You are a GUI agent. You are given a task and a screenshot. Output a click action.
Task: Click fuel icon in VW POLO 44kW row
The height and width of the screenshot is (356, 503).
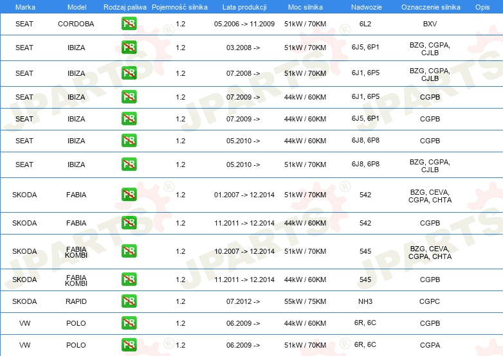pyautogui.click(x=129, y=323)
